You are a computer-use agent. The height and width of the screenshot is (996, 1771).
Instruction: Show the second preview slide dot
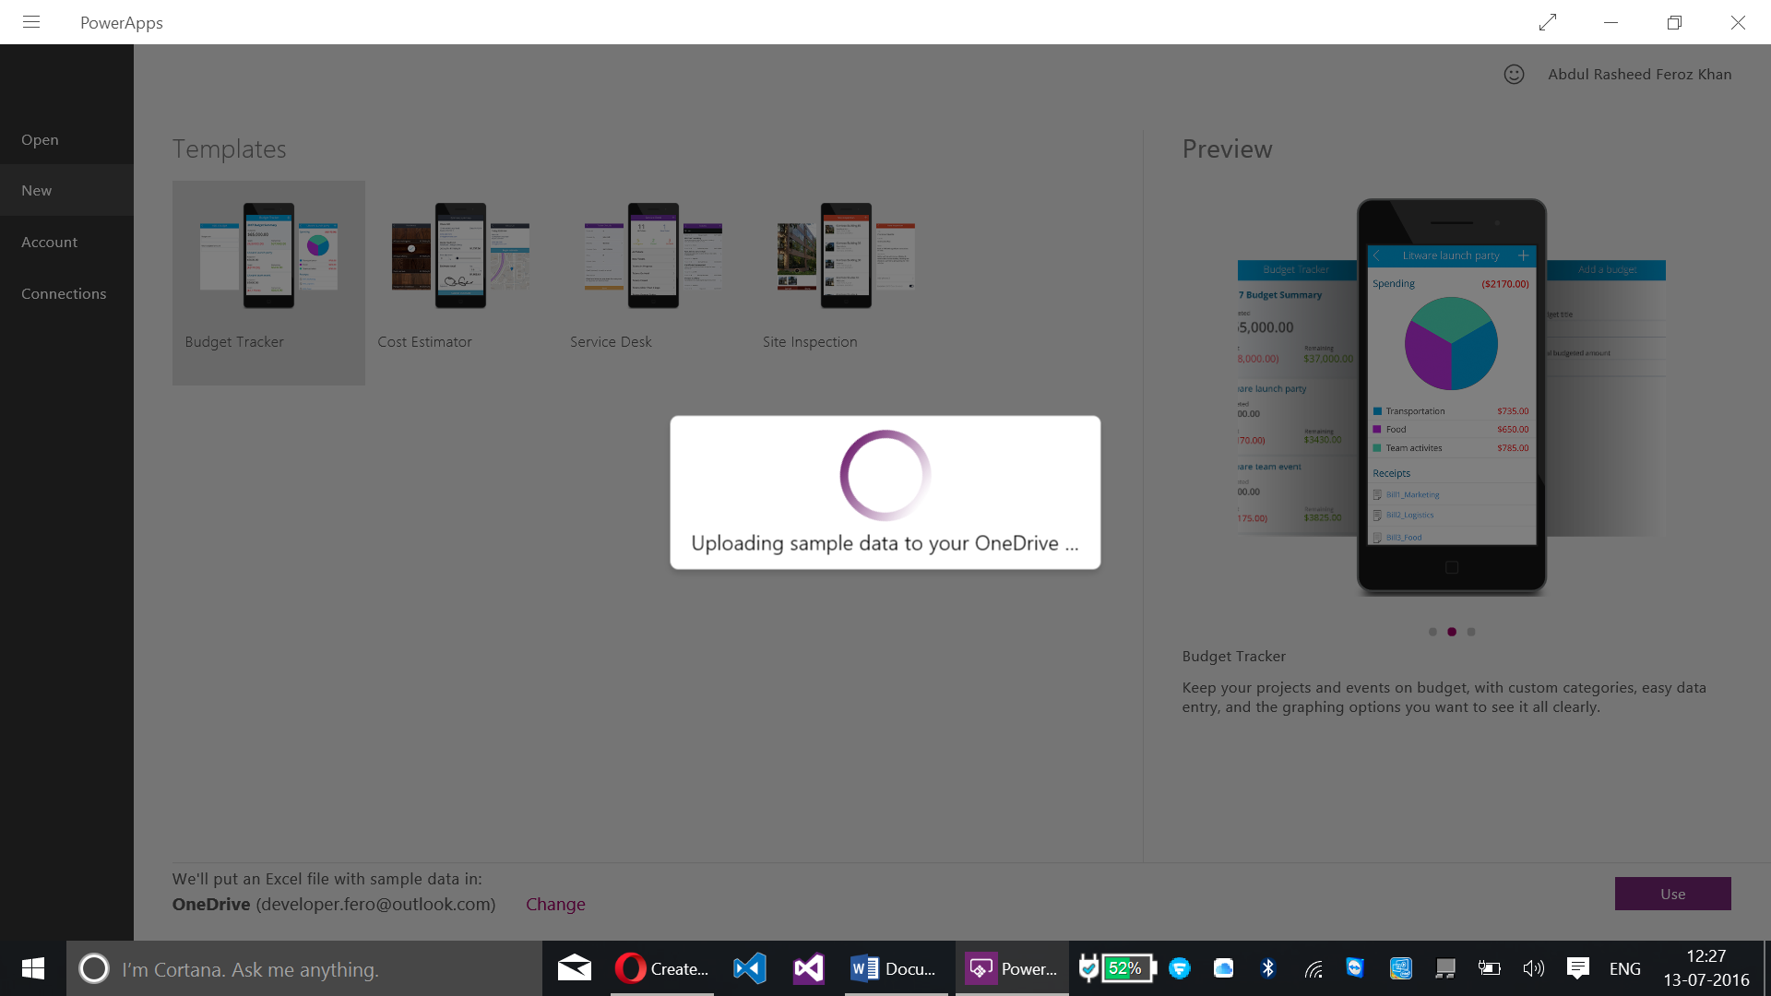click(x=1452, y=632)
